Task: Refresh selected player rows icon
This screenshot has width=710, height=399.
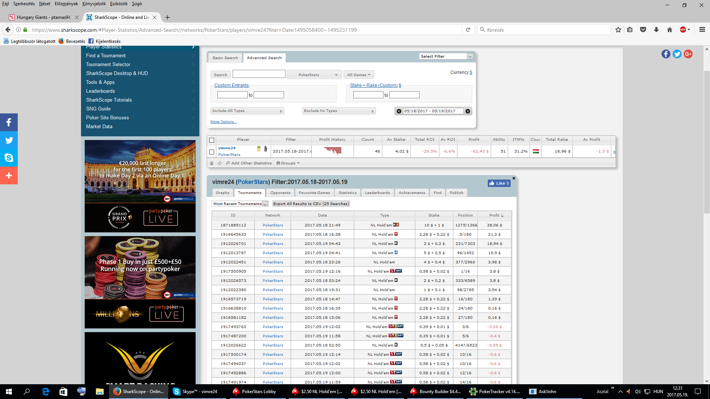Action: (220, 163)
